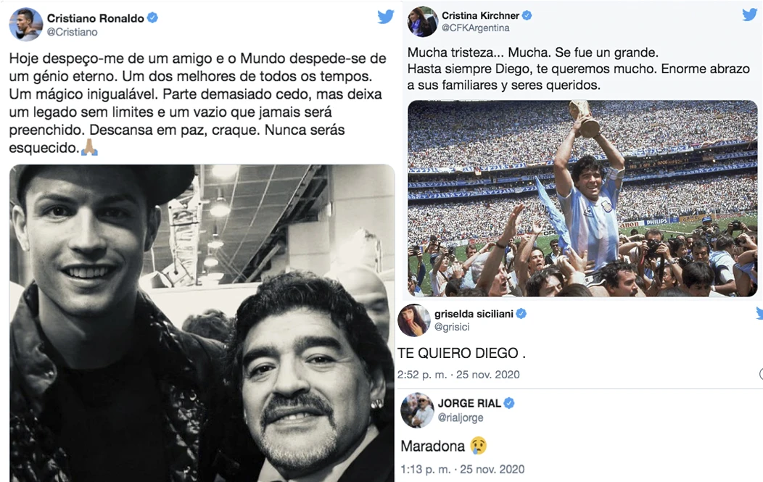763x482 pixels.
Task: Click Jorge Rial's profile avatar
Action: click(417, 410)
